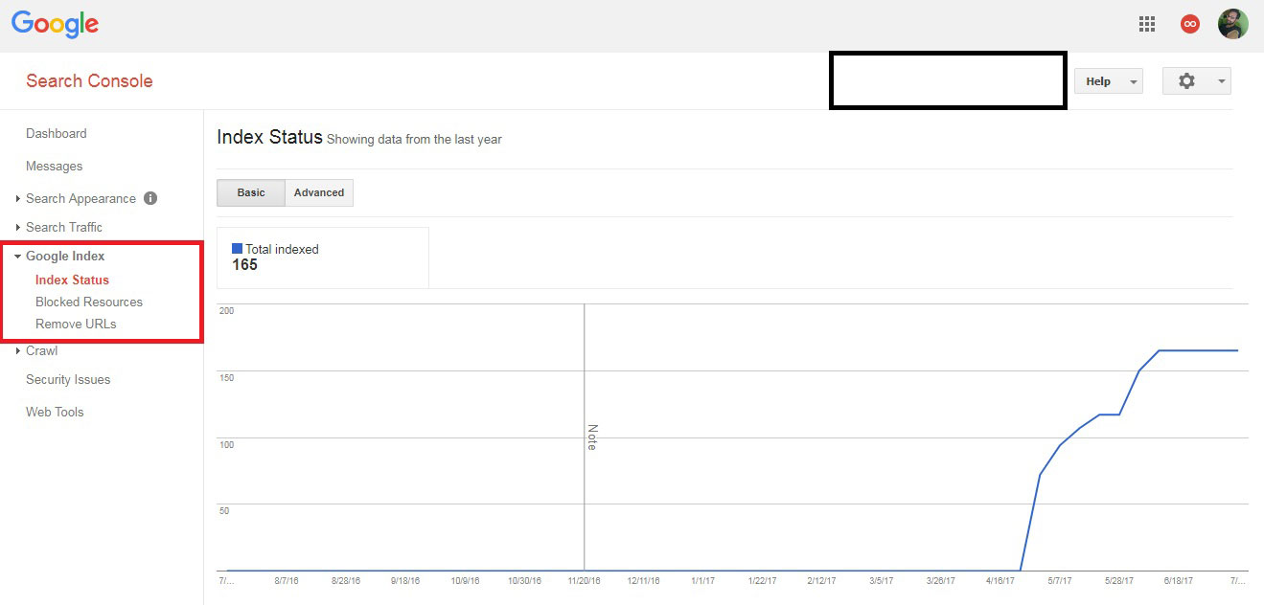The image size is (1264, 605).
Task: Open the Help dropdown
Action: 1109,81
